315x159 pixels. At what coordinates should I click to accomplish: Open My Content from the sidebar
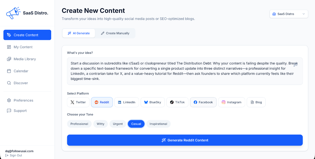(23, 47)
